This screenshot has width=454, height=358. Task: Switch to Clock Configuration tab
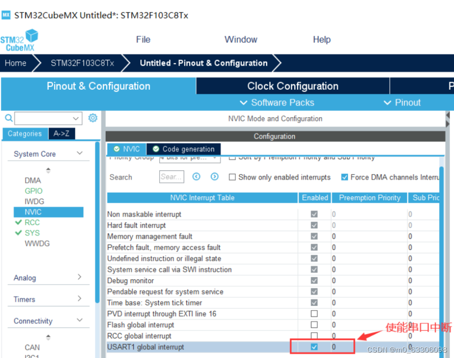pyautogui.click(x=293, y=86)
